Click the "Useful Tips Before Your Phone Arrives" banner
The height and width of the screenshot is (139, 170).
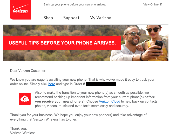pos(62,43)
